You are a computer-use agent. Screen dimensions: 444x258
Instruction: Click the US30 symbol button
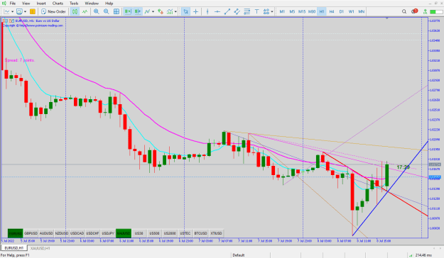point(139,233)
